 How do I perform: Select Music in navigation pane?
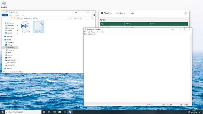(x=9, y=53)
